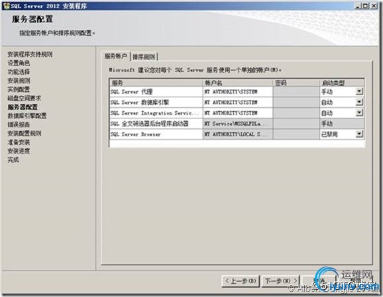Open startup type dropdown for SQL Server Integration Services
The width and height of the screenshot is (383, 297).
coord(359,112)
